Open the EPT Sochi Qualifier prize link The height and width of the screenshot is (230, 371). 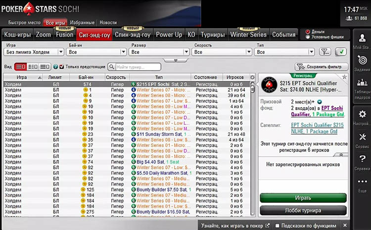[x=318, y=111]
